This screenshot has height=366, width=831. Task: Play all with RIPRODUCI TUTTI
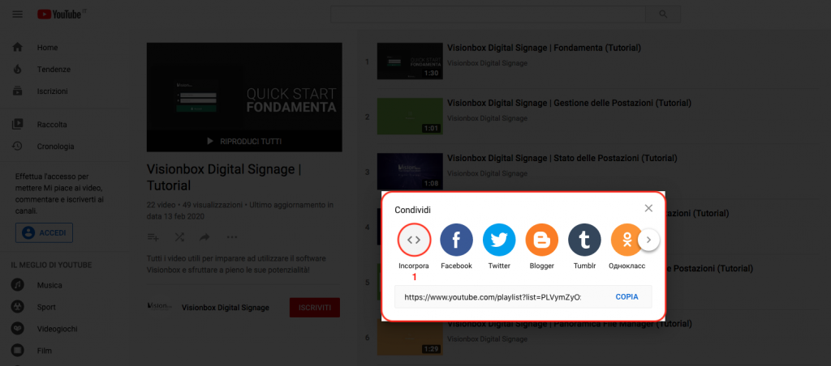point(244,142)
